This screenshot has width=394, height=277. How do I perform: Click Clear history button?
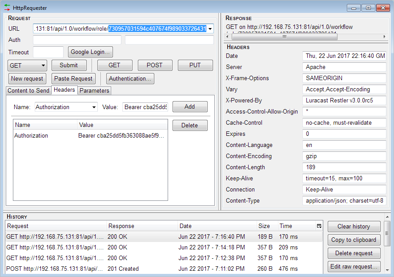354,226
